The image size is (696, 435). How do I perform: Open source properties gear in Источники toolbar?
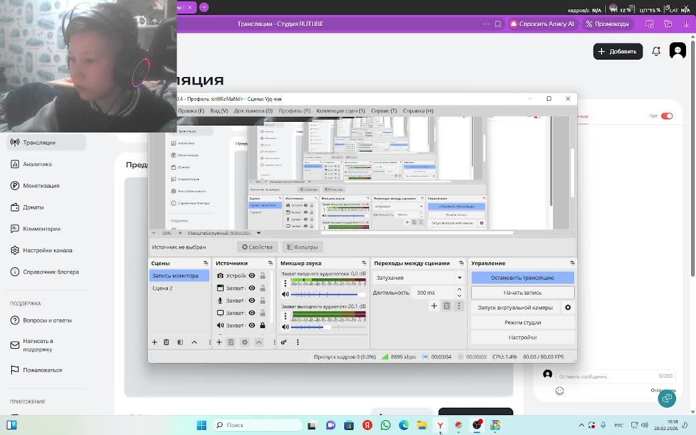tap(245, 342)
